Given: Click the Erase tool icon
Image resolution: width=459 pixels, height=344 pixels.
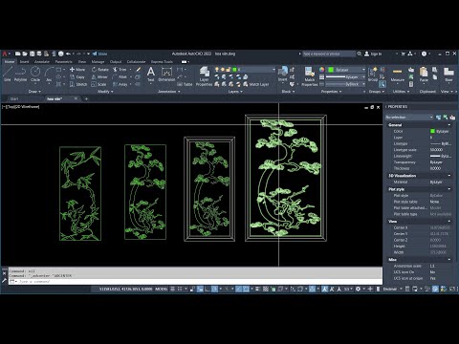Looking at the screenshot, I should coord(138,70).
